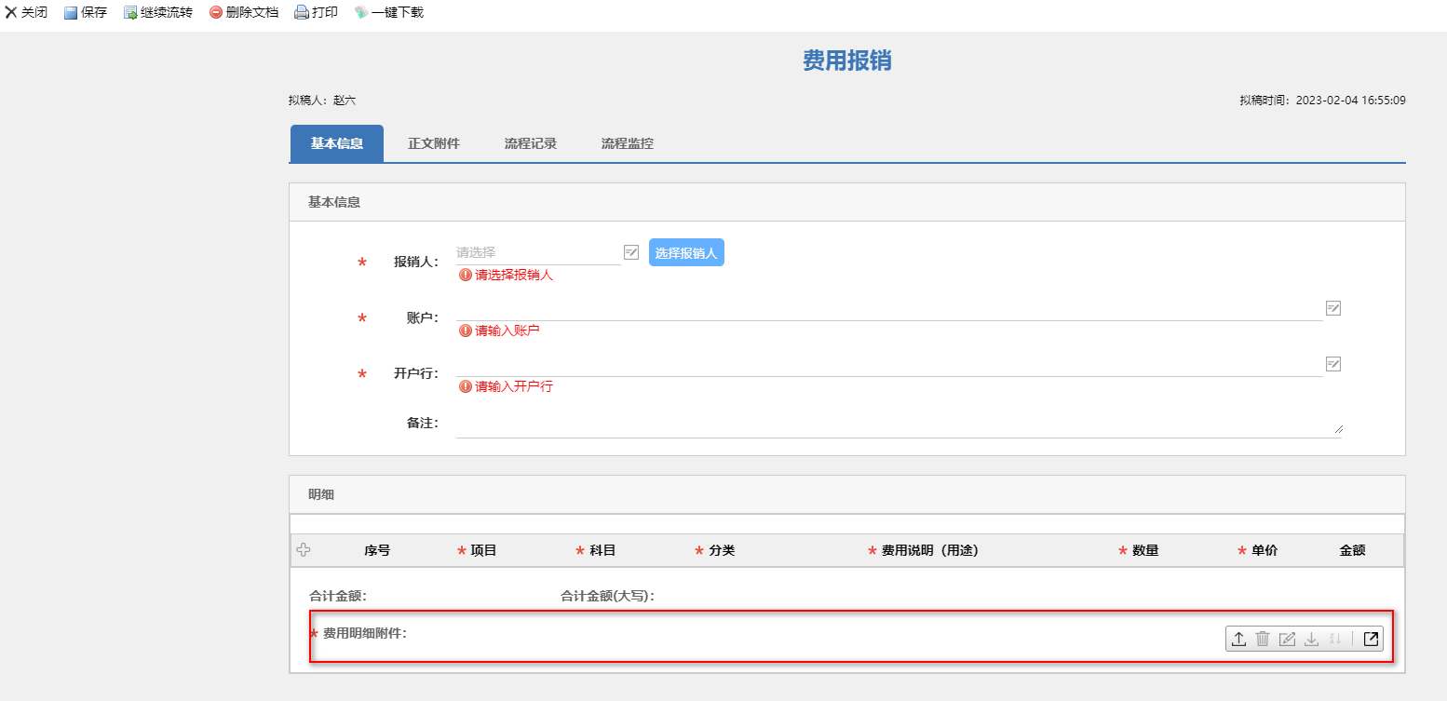
Task: Open attachments in pop-out window icon
Action: click(1371, 639)
